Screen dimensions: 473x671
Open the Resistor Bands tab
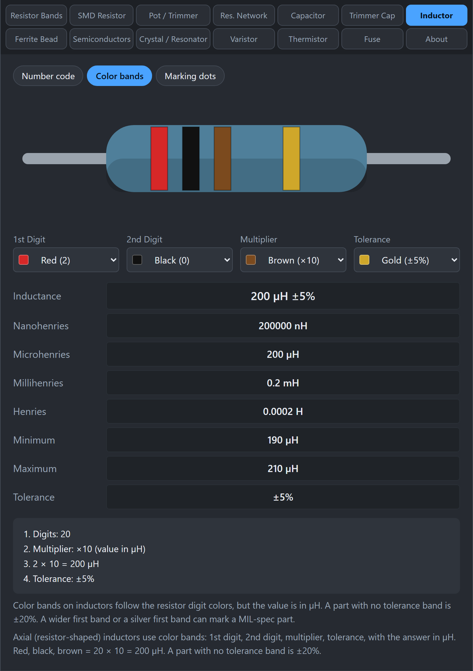click(36, 15)
